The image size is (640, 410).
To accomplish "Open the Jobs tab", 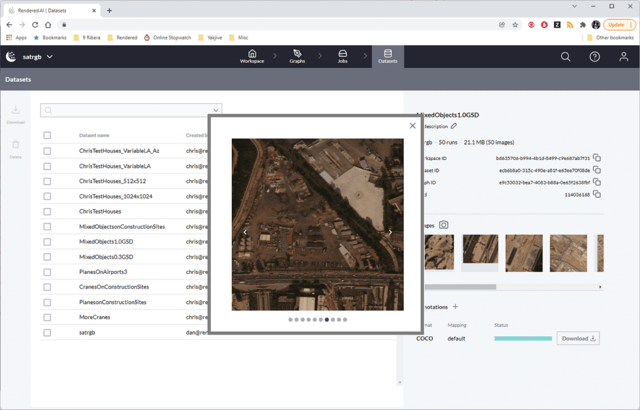I will [x=342, y=56].
